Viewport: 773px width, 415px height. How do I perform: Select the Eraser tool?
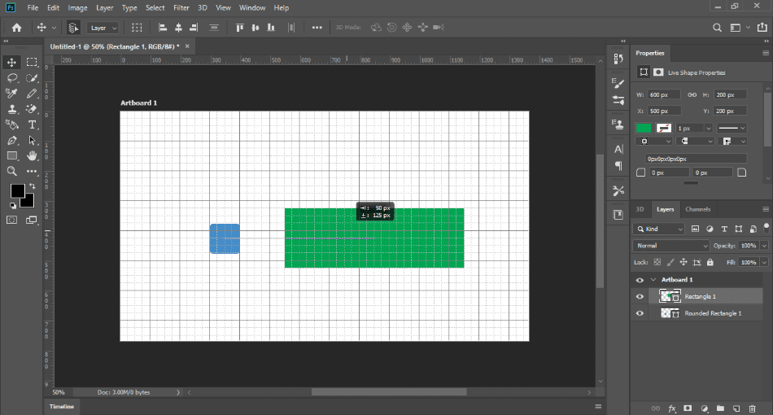32,109
